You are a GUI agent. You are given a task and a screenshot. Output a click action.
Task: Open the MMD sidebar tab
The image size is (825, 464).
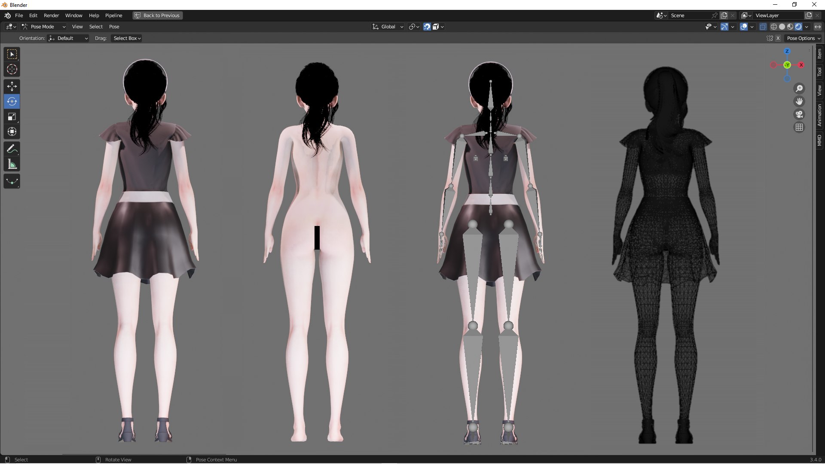819,140
